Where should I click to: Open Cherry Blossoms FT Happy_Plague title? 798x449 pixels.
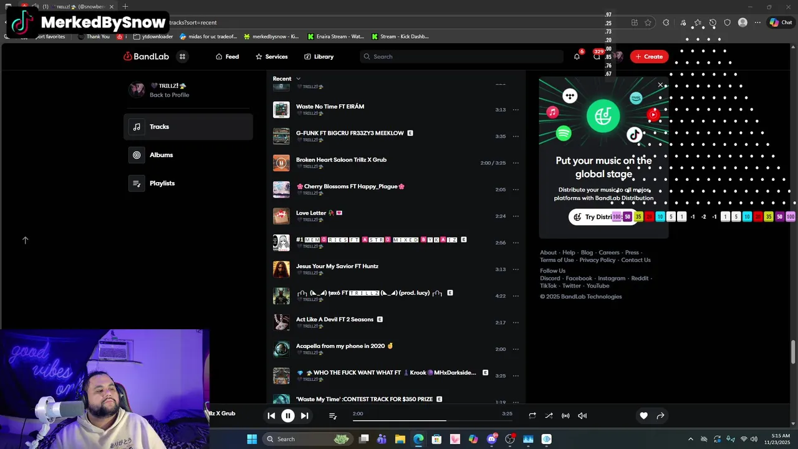tap(350, 186)
